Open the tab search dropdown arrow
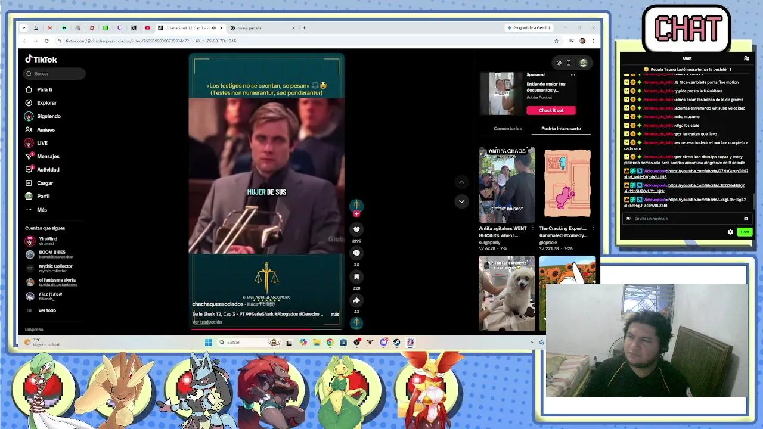Image resolution: width=763 pixels, height=429 pixels. tap(24, 28)
